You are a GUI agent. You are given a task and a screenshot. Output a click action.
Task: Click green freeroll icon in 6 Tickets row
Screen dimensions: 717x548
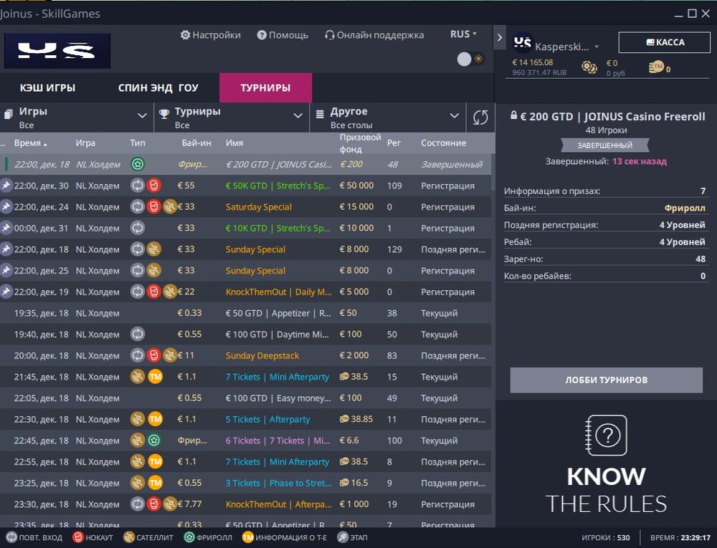pyautogui.click(x=154, y=441)
